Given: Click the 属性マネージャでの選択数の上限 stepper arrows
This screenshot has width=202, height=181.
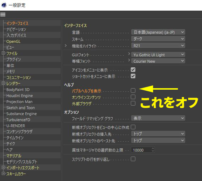Looking at the screenshot, I should coord(153,150).
